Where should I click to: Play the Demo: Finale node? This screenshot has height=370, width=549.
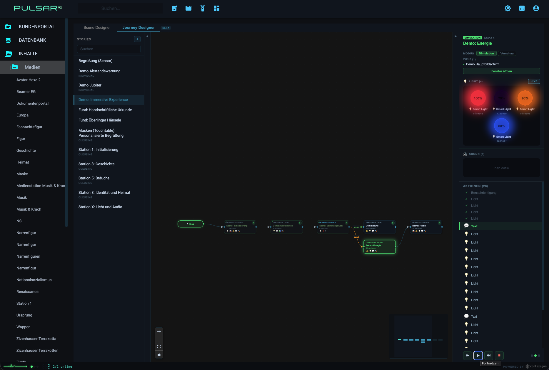click(x=439, y=223)
